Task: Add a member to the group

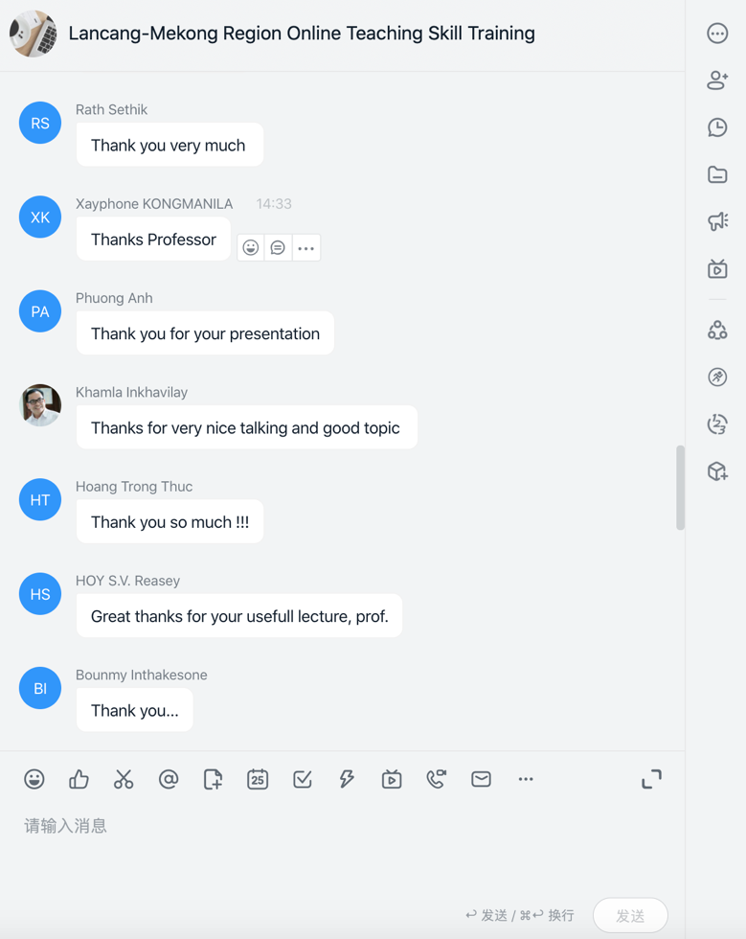Action: [x=717, y=80]
